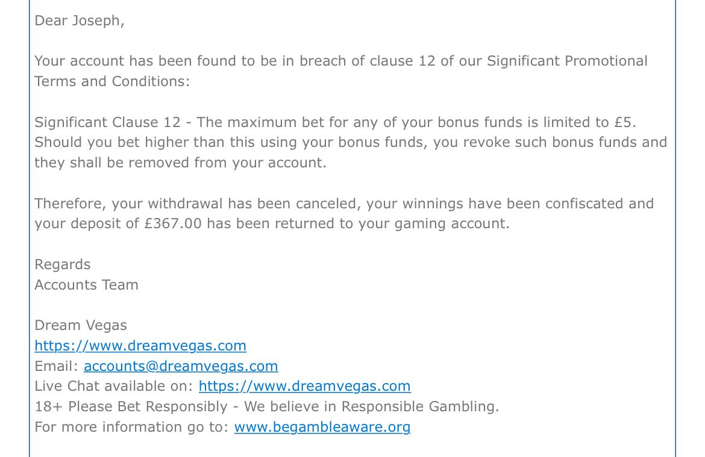Click the "Regards" sign-off text

pyautogui.click(x=63, y=264)
